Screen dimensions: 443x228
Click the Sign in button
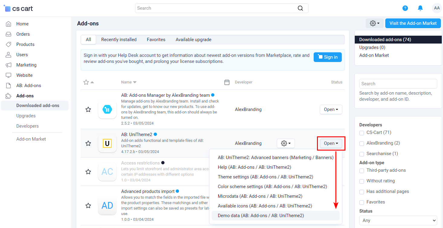click(328, 57)
